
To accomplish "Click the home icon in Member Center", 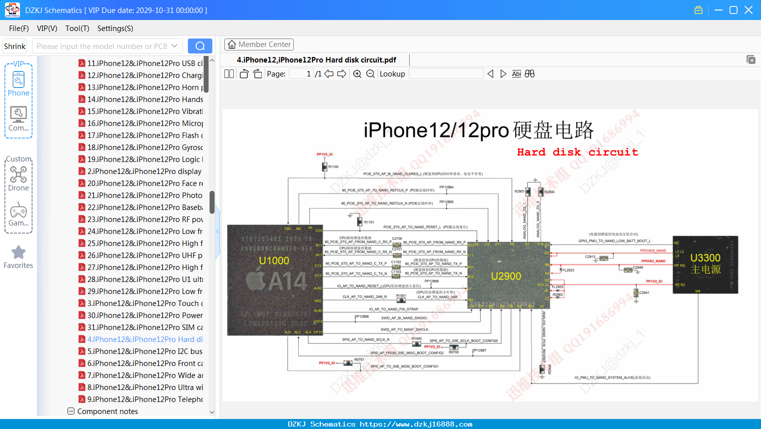I will 232,44.
